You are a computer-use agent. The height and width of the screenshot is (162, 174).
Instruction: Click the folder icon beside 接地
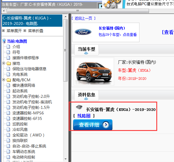click(x=9, y=63)
